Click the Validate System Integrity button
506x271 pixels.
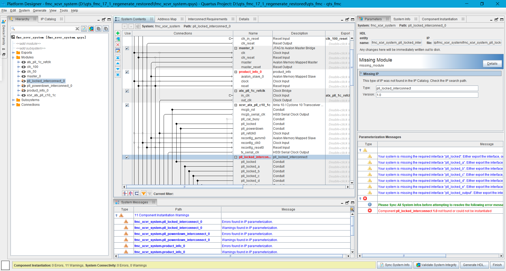(436, 265)
